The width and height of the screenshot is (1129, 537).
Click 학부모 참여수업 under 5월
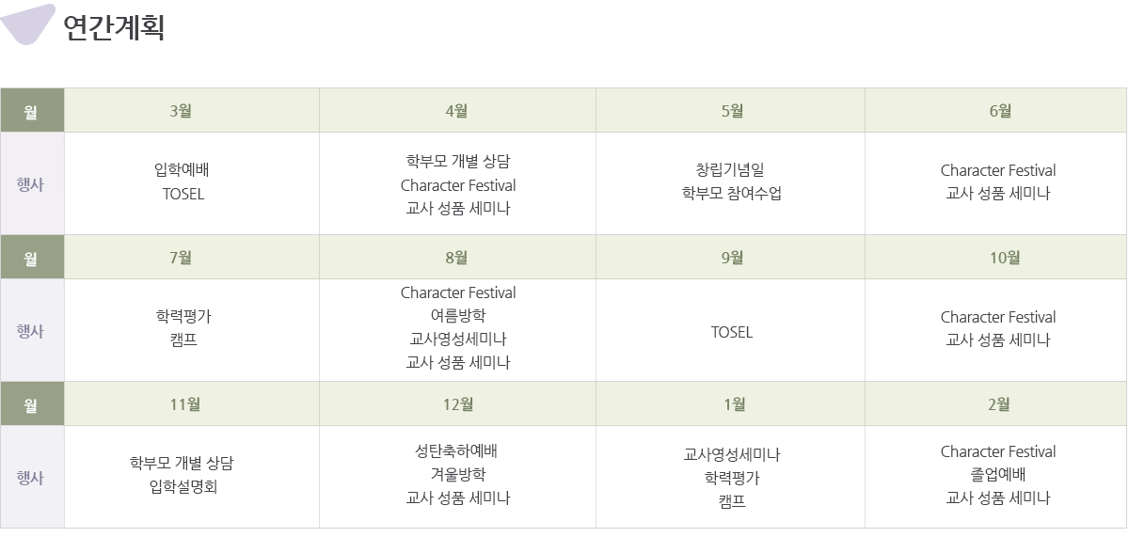(x=731, y=194)
